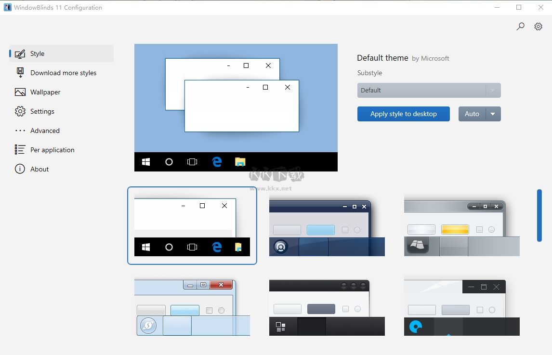
Task: Click the Per application list icon
Action: coord(20,149)
